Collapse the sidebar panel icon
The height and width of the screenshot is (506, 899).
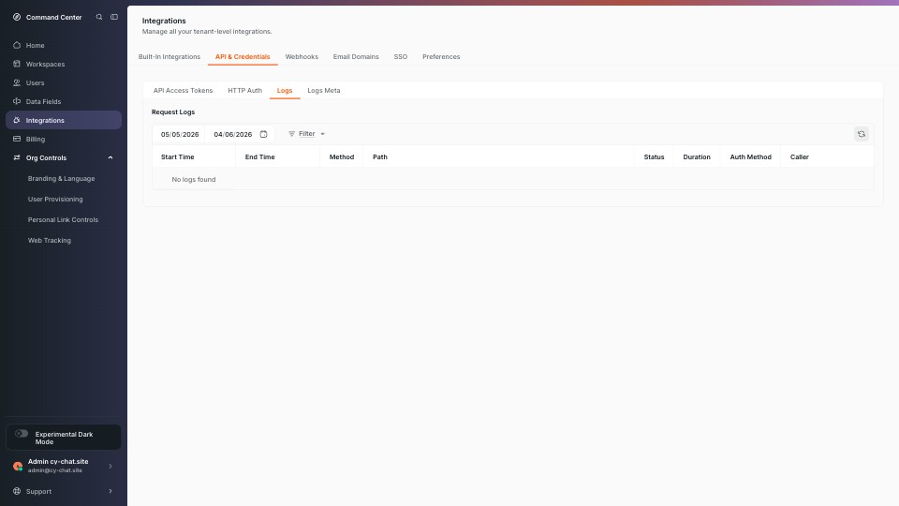[x=114, y=17]
